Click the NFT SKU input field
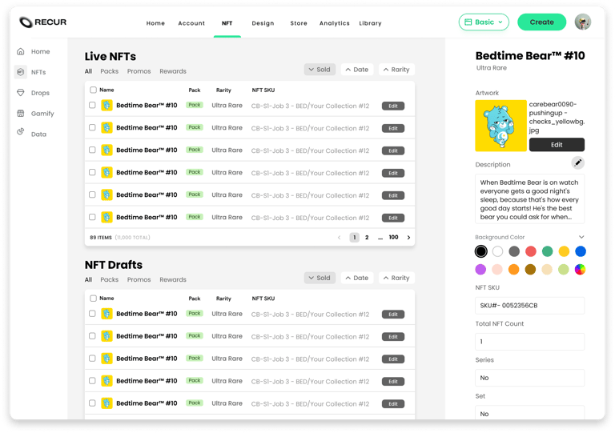 point(529,305)
